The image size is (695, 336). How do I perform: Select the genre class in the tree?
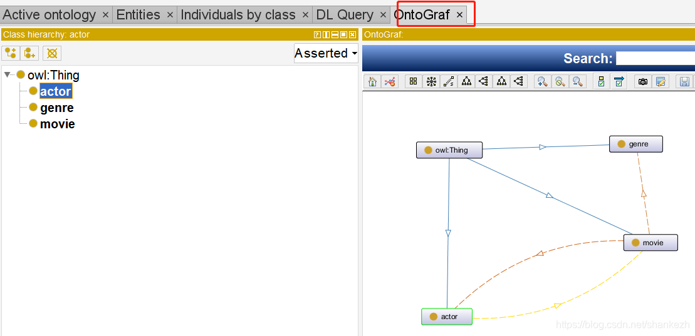[57, 108]
